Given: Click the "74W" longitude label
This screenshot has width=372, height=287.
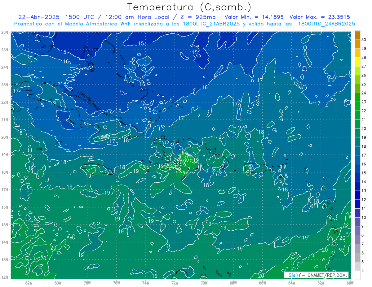Looking at the screenshot, I should click(145, 283).
